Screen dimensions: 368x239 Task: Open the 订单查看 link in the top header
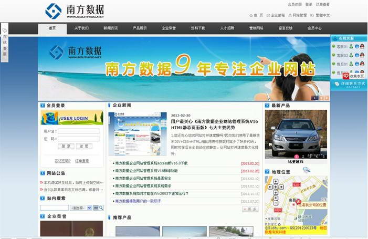323,4
